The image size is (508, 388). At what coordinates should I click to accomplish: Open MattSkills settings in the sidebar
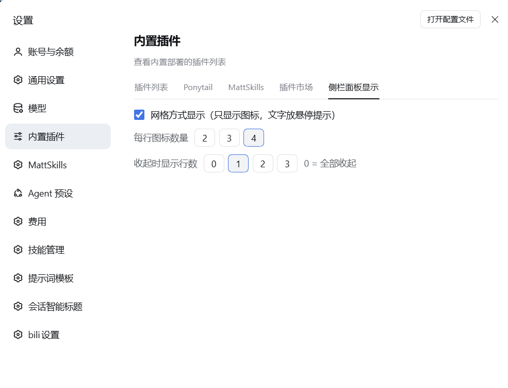pos(58,165)
